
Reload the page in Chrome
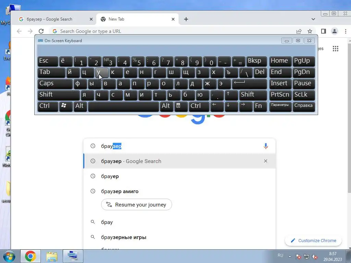coord(41,31)
